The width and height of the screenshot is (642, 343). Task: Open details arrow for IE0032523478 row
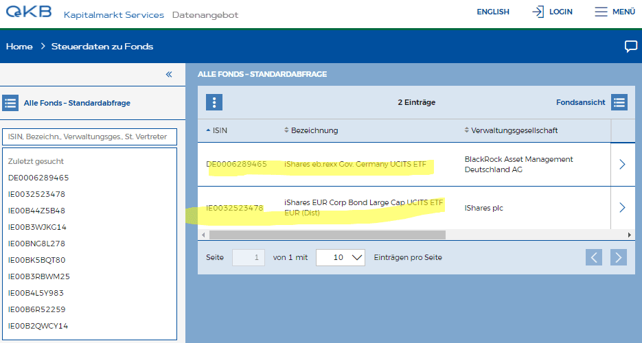[x=622, y=208]
